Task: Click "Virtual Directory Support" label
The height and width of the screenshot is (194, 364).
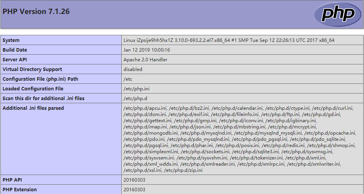Action: [32, 69]
